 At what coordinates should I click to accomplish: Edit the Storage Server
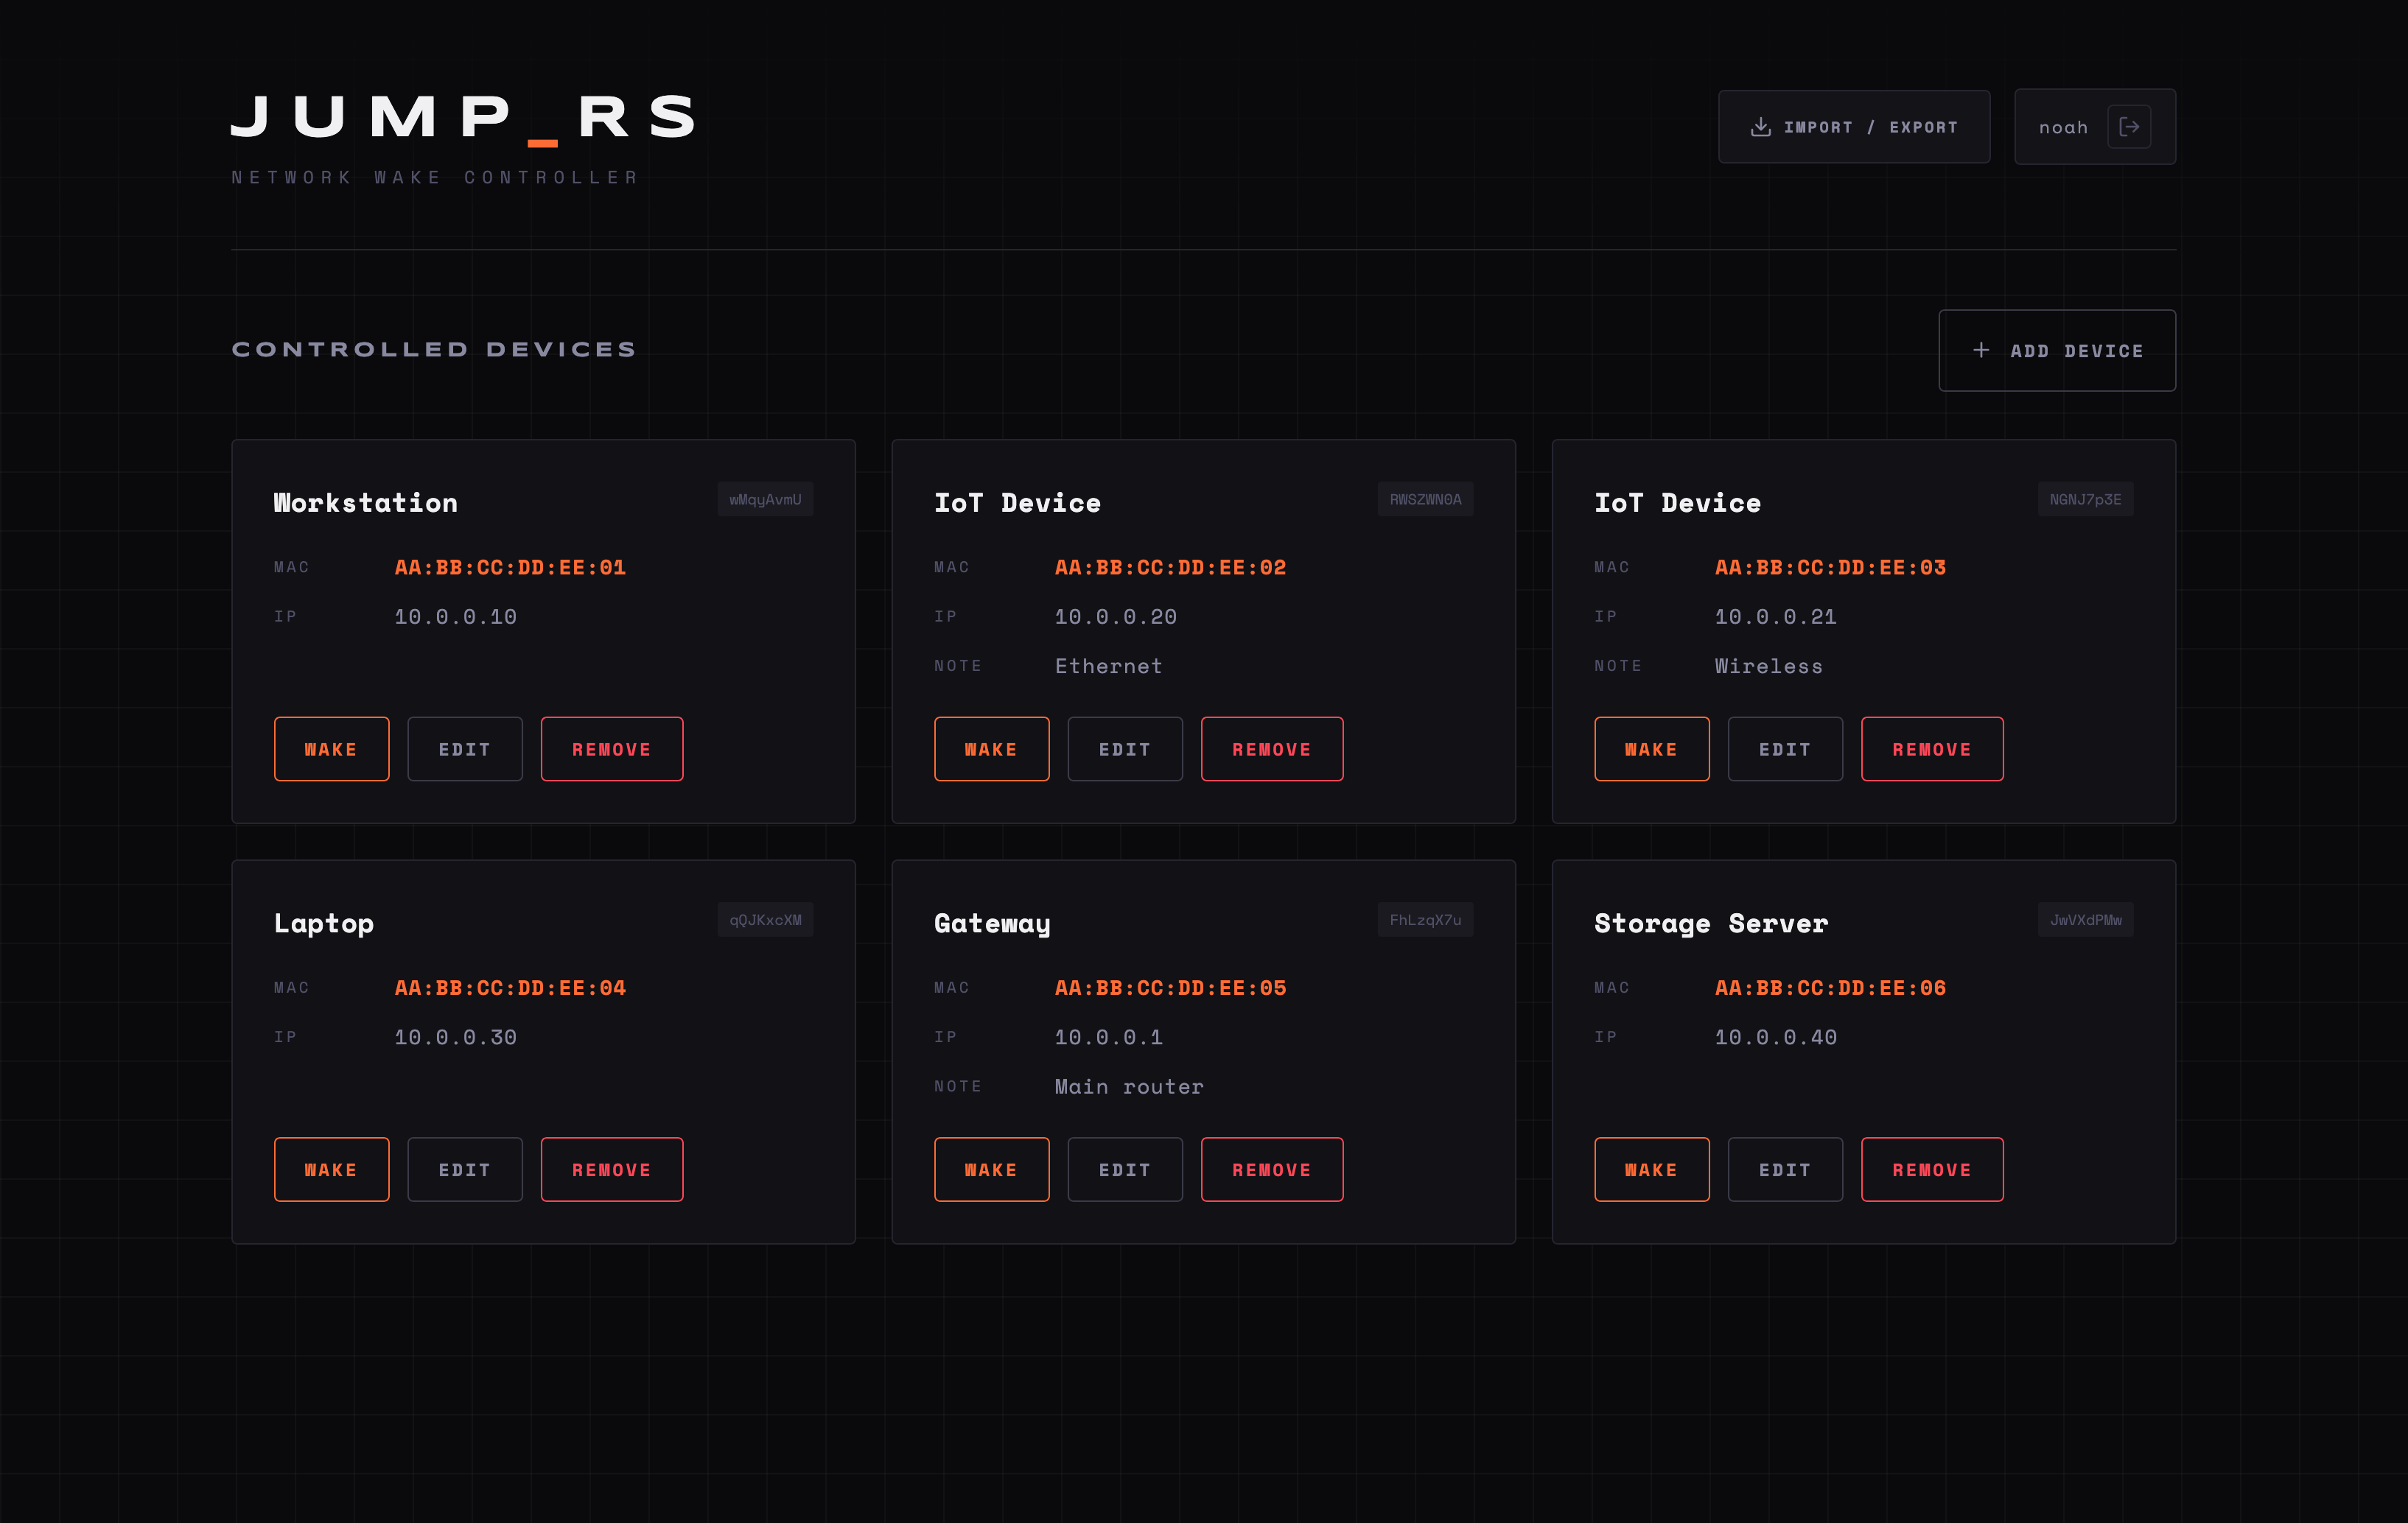click(1785, 1169)
